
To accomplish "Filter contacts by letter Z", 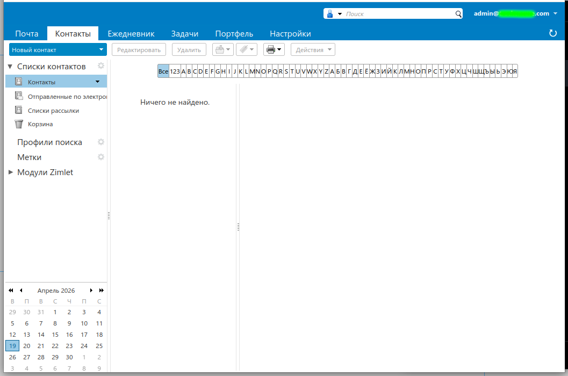I will 326,71.
